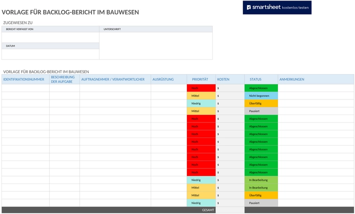
Task: Select the 'ANMERKUNGEN' column header
Action: coord(316,79)
